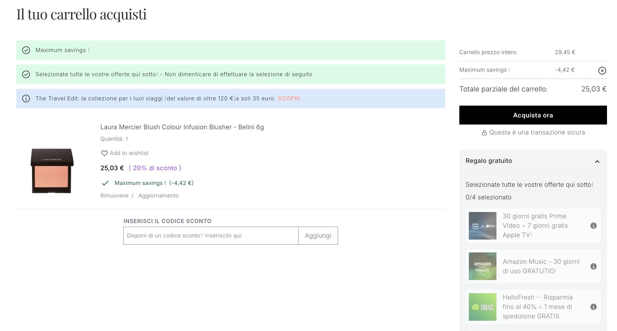Viewport: 617px width, 331px height.
Task: Click 'INSERISCI IL CODICE SCONTO' label
Action: pos(167,221)
